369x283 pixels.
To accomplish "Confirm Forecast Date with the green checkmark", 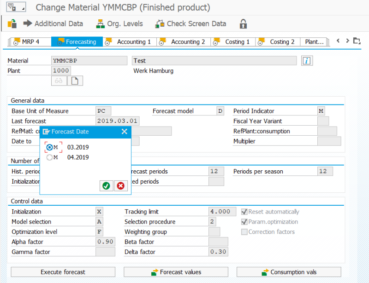I will (x=107, y=186).
